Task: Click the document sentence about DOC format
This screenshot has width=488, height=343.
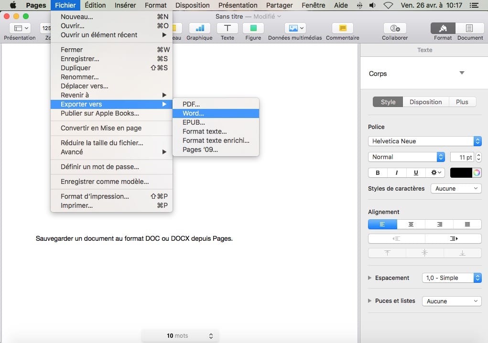Action: [134, 238]
